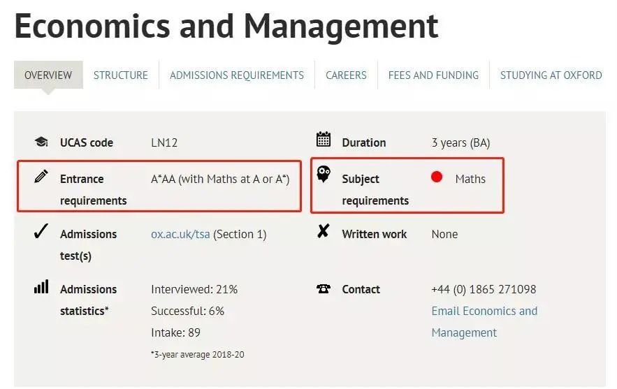The width and height of the screenshot is (617, 389).
Task: Open the Admissions Requirements tab
Action: point(237,75)
